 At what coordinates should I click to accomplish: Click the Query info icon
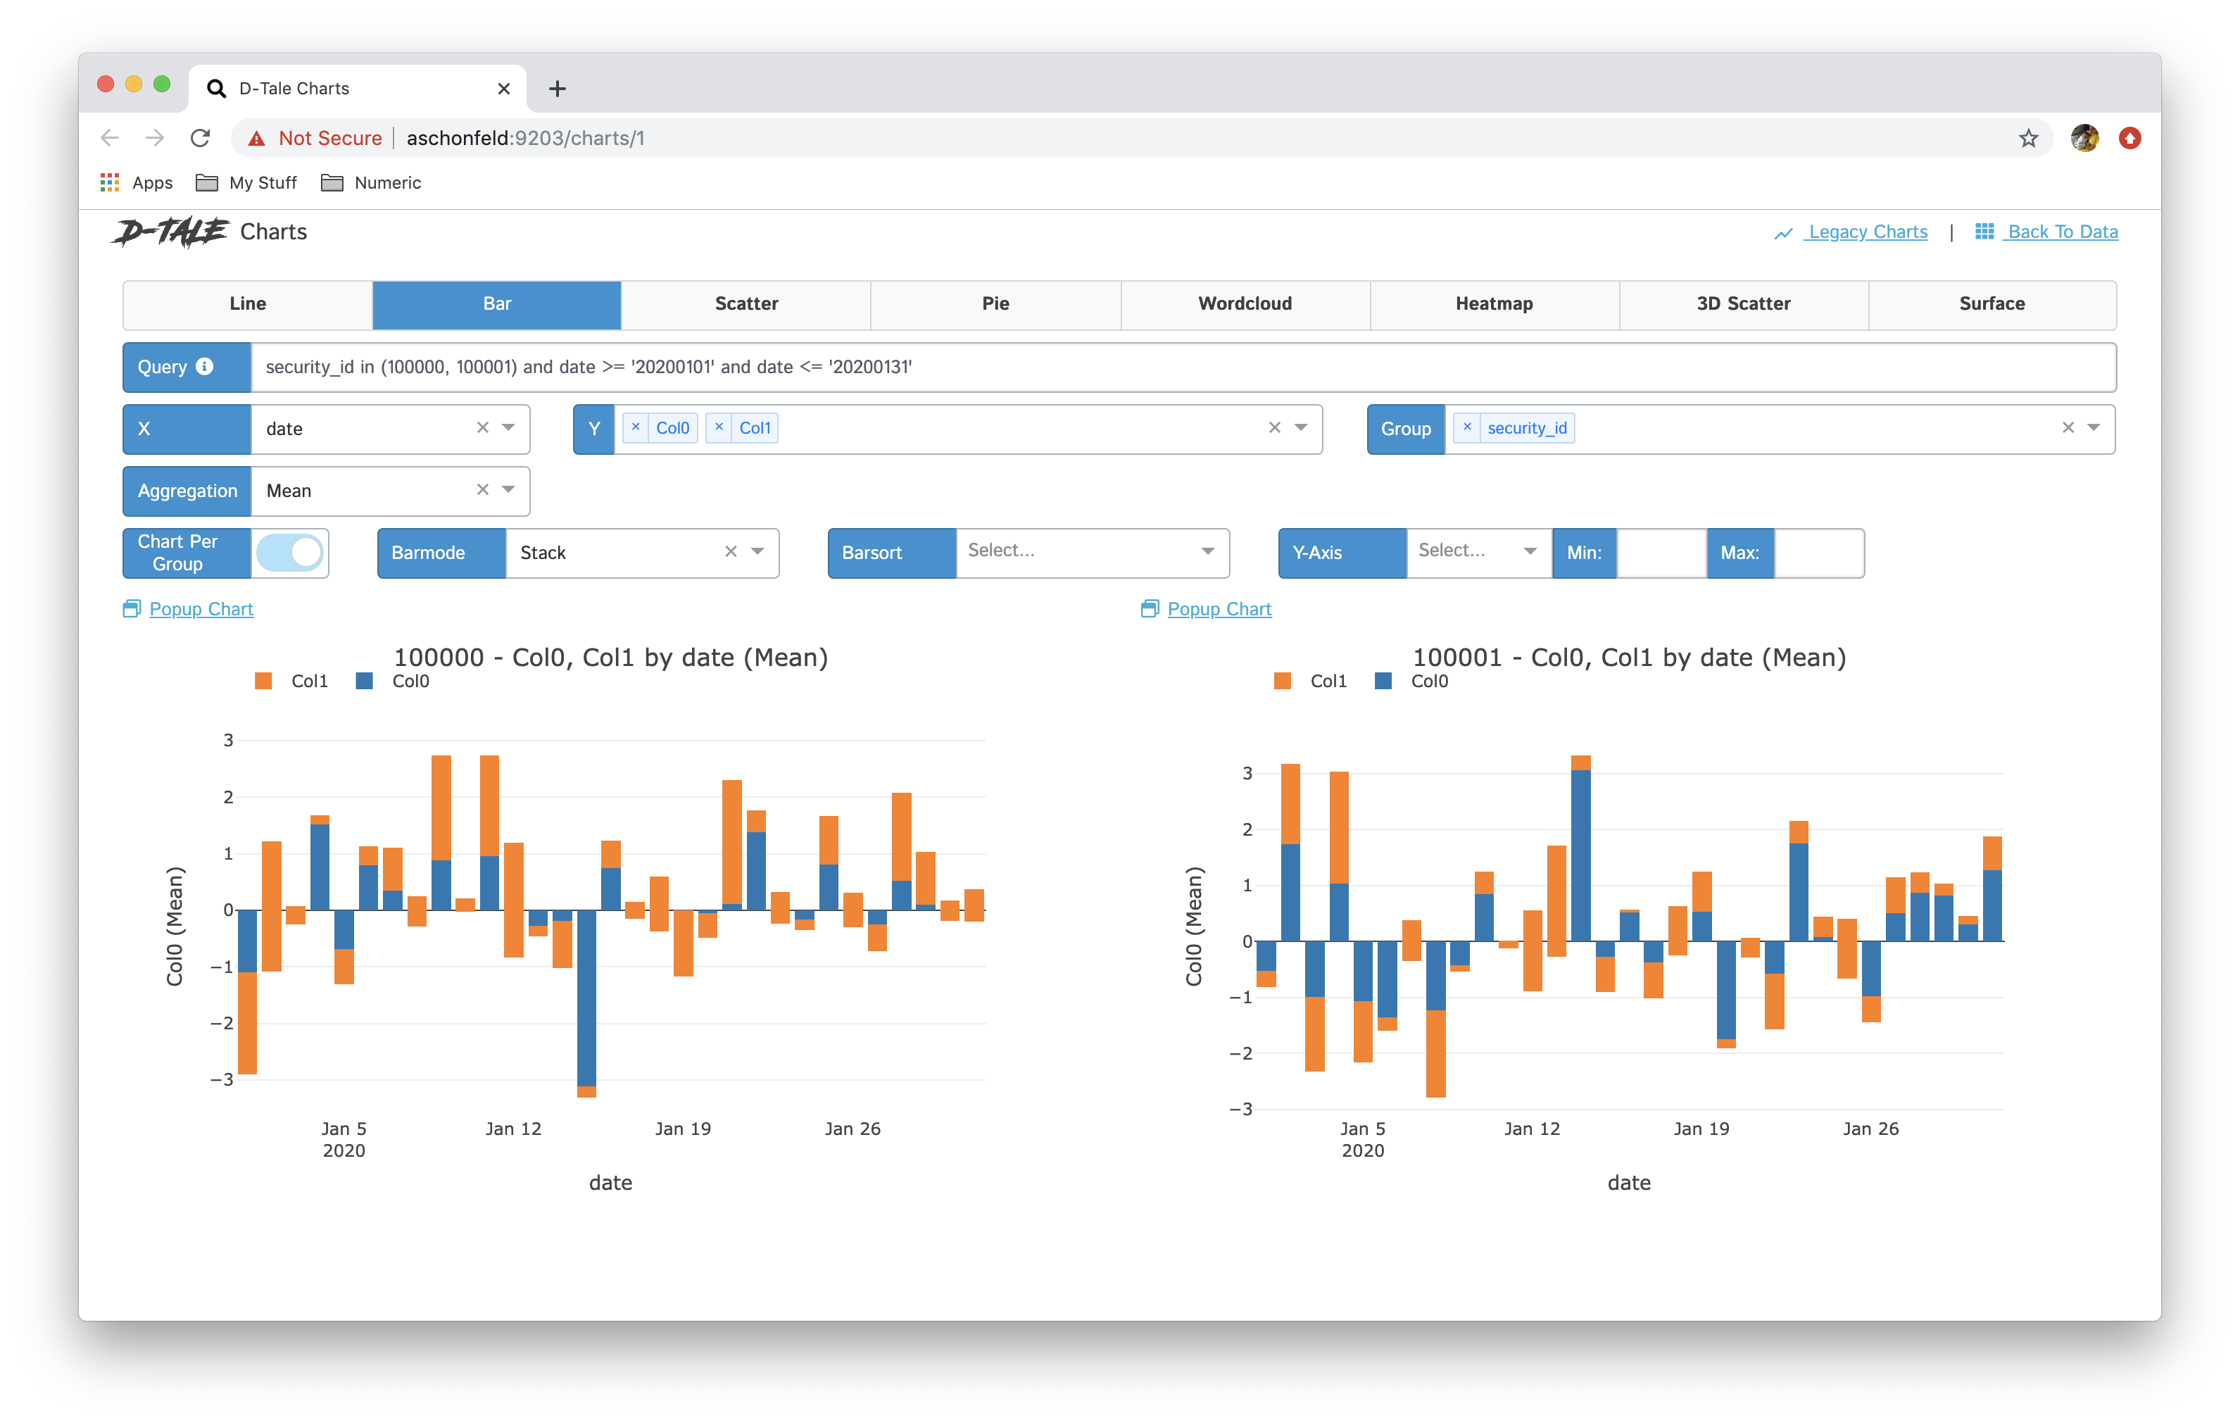pos(205,367)
